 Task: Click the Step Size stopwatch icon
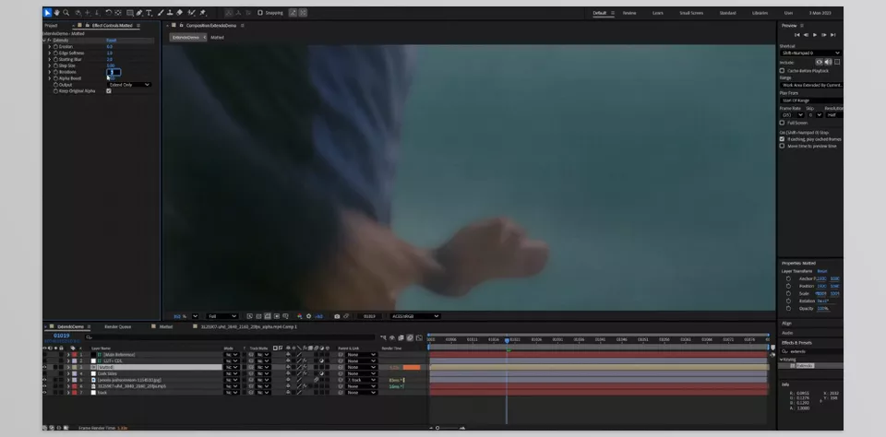55,65
